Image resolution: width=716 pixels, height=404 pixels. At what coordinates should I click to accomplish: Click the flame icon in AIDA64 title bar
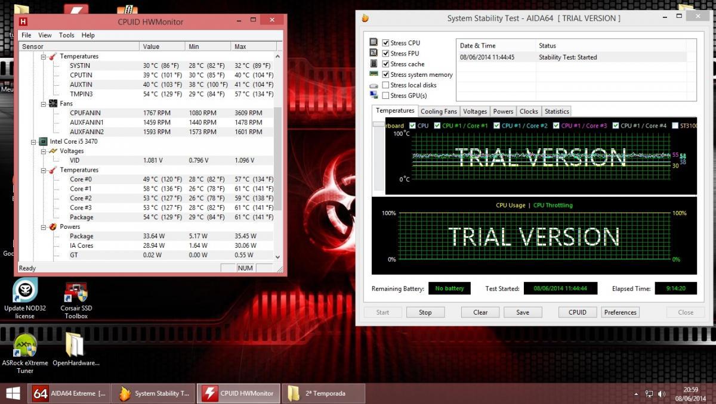click(x=365, y=18)
